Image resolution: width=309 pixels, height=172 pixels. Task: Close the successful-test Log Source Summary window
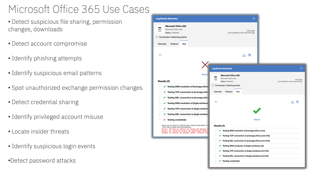tap(301, 68)
